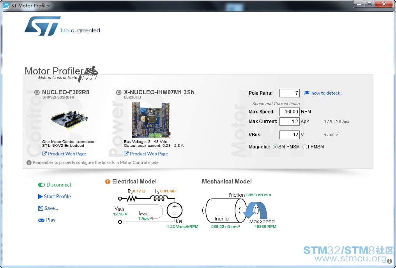Click the L6230PD driver label
The image size is (396, 268).
tap(133, 97)
